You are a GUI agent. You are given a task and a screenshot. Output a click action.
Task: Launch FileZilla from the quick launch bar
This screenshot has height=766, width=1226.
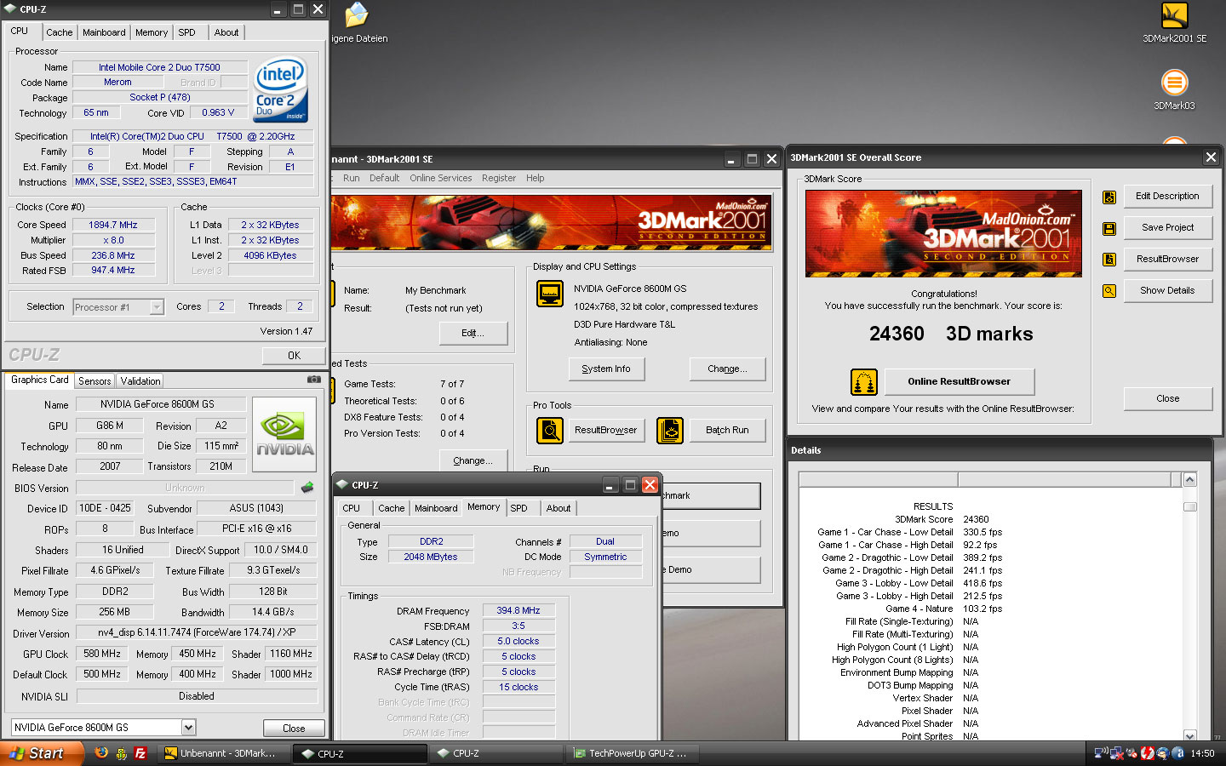point(140,753)
